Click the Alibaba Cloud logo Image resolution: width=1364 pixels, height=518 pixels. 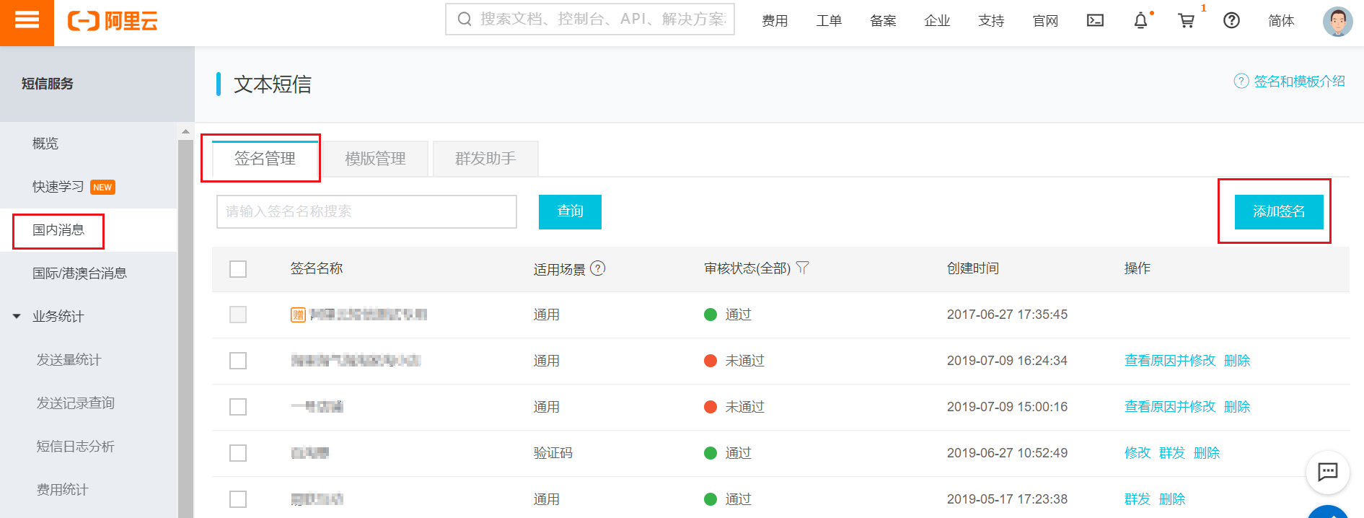coord(113,21)
